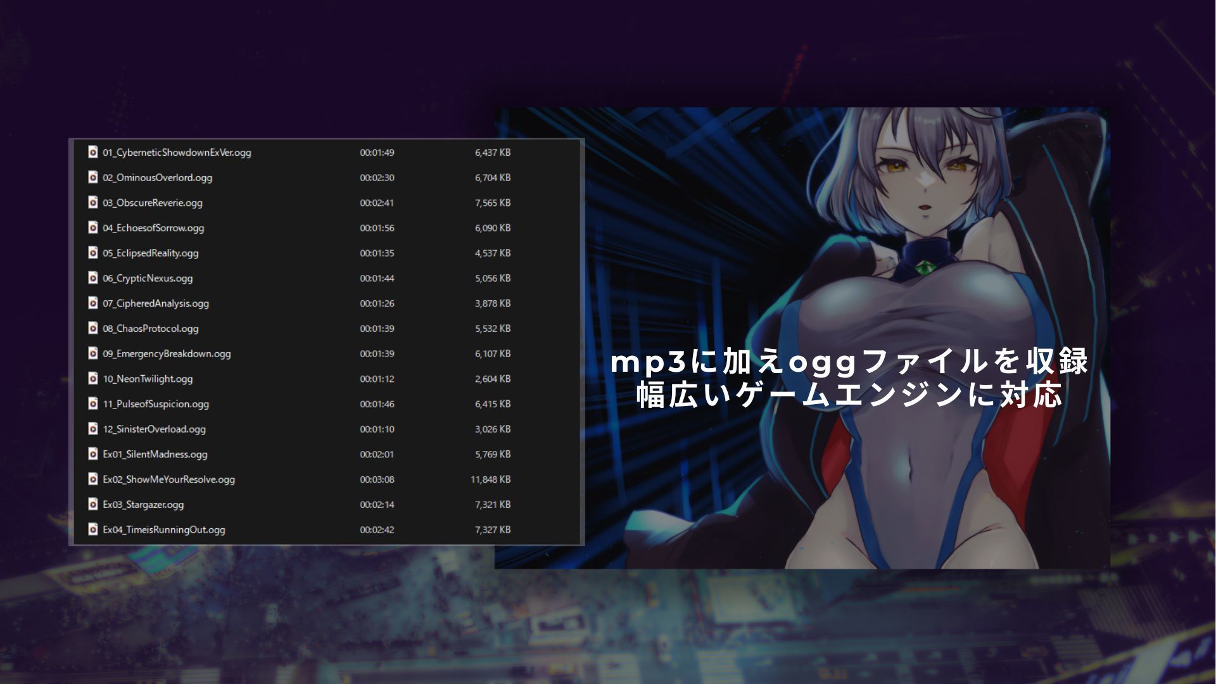Open Ex02_ShowMeYourResolve.ogg
This screenshot has height=684, width=1216.
click(168, 479)
